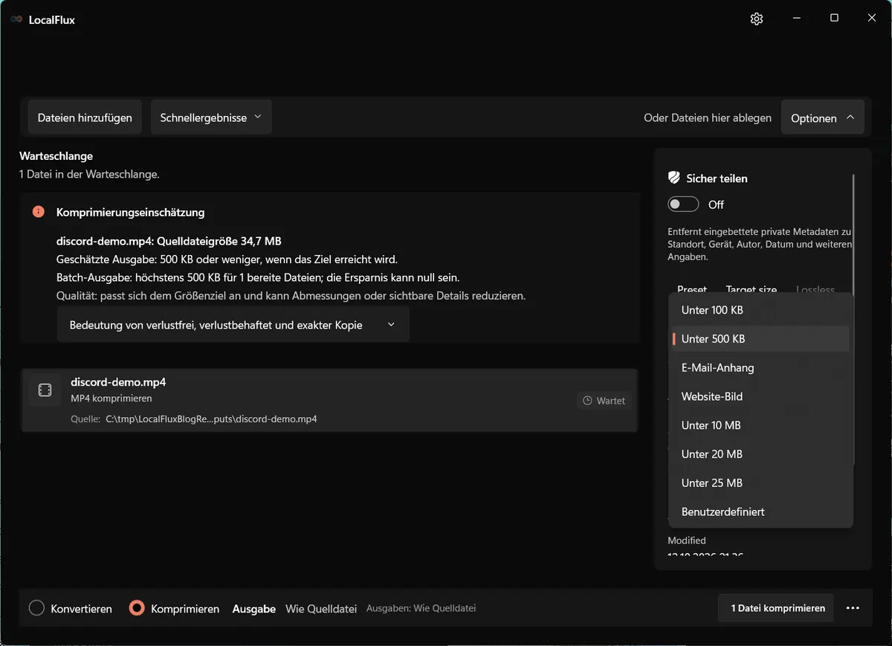Viewport: 892px width, 646px height.
Task: Start compression with 1 Datei komprimieren
Action: 778,608
